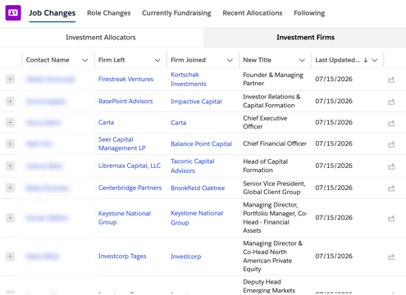Open Firm Left column dropdown
The height and width of the screenshot is (295, 406).
157,60
